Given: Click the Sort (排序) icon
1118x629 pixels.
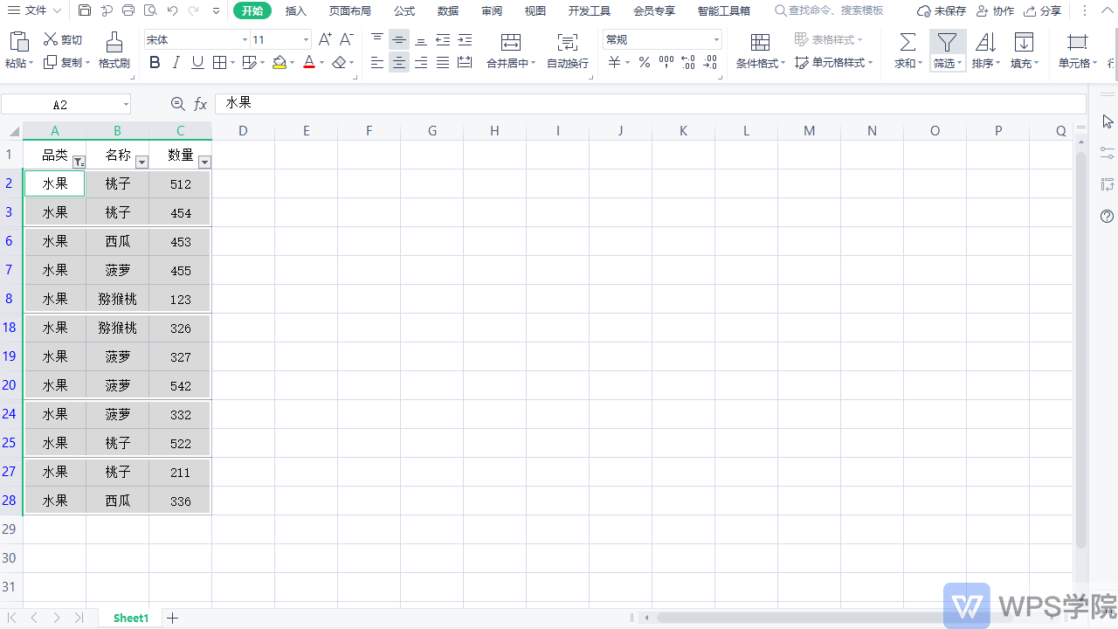Looking at the screenshot, I should (x=985, y=42).
